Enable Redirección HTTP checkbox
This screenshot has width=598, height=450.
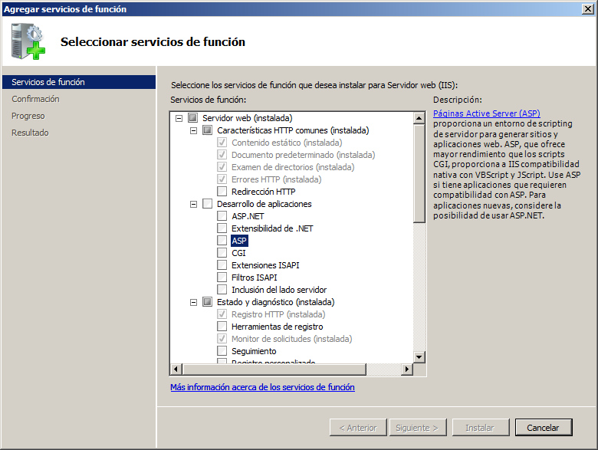pos(222,192)
